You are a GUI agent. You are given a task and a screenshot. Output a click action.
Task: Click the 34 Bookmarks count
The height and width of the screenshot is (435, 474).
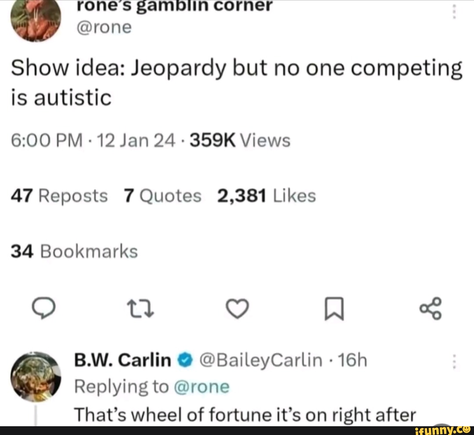(x=74, y=251)
